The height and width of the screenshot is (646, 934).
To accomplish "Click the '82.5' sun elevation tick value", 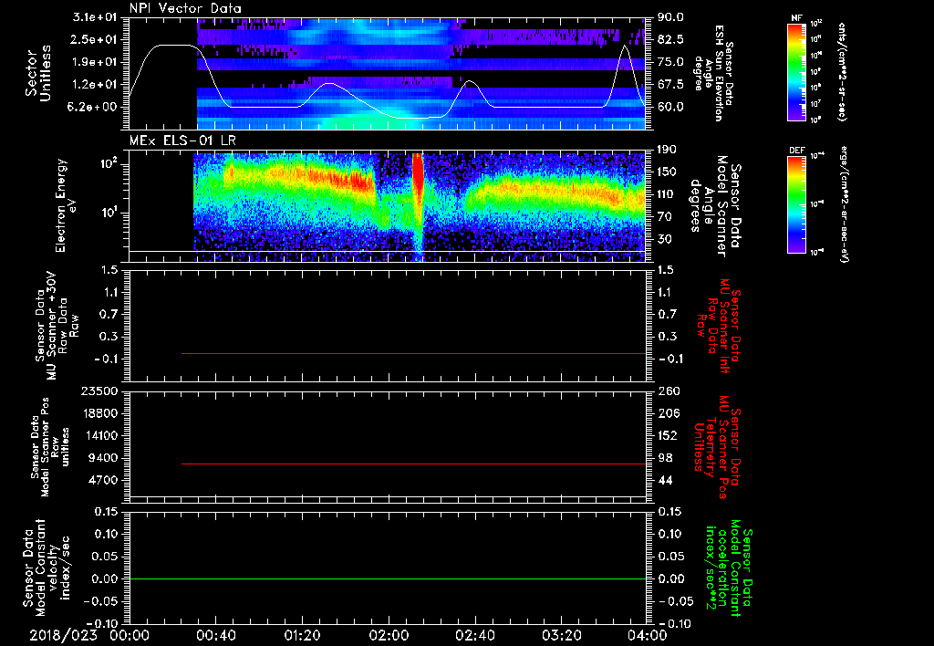I will pyautogui.click(x=670, y=39).
